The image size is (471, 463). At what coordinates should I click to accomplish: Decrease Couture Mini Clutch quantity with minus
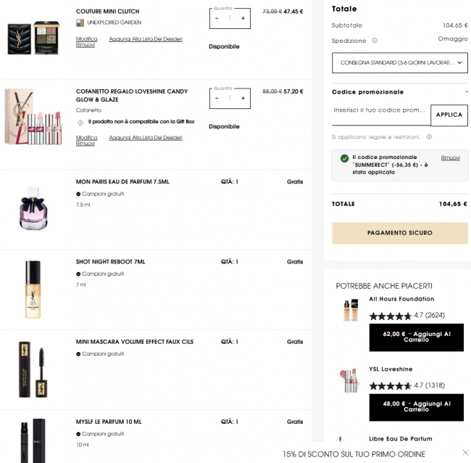point(217,18)
